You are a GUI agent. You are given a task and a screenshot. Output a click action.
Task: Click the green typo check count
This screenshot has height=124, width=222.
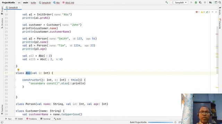(x=208, y=12)
